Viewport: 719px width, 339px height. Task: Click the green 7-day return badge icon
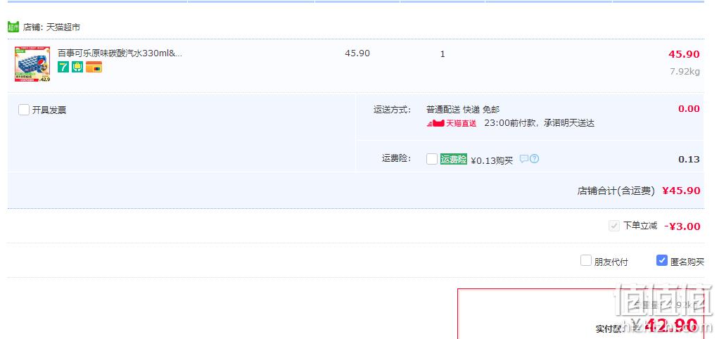63,68
